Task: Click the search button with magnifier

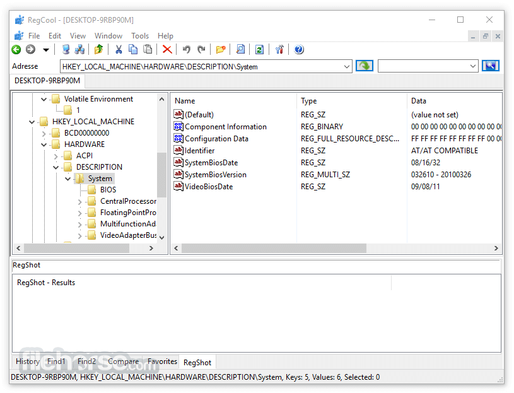Action: click(491, 66)
